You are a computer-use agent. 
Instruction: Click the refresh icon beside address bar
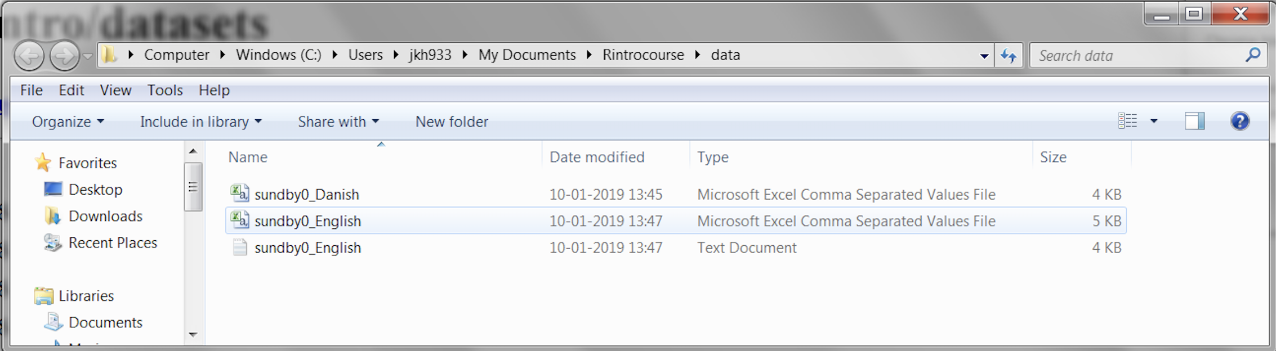click(x=1008, y=56)
